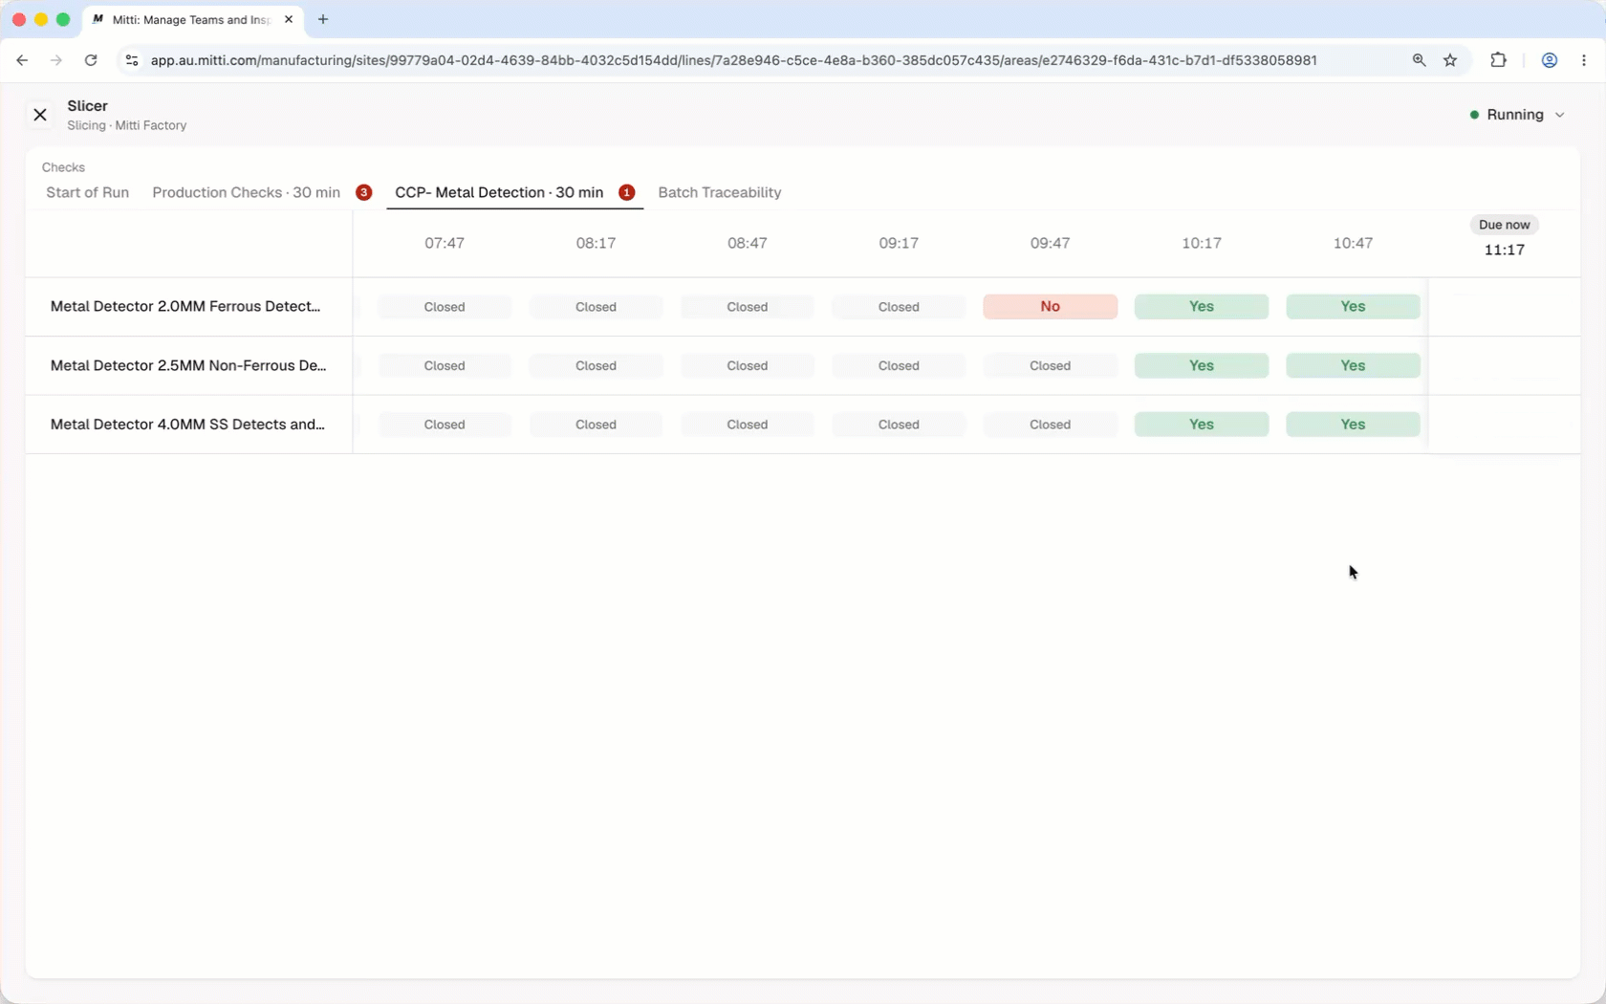Select the Metal Detector 4.0MM SS row label

click(x=187, y=424)
